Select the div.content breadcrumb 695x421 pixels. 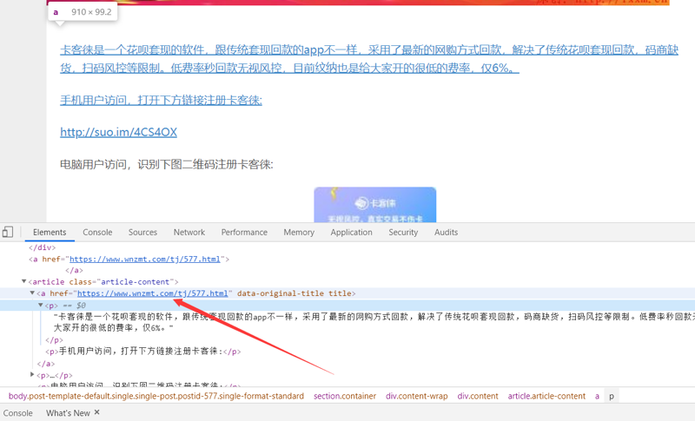(478, 396)
